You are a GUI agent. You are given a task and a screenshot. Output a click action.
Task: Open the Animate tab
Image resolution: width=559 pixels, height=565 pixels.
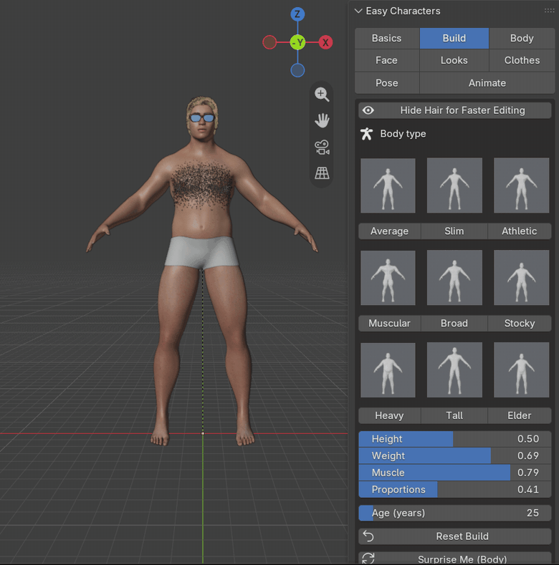(487, 83)
